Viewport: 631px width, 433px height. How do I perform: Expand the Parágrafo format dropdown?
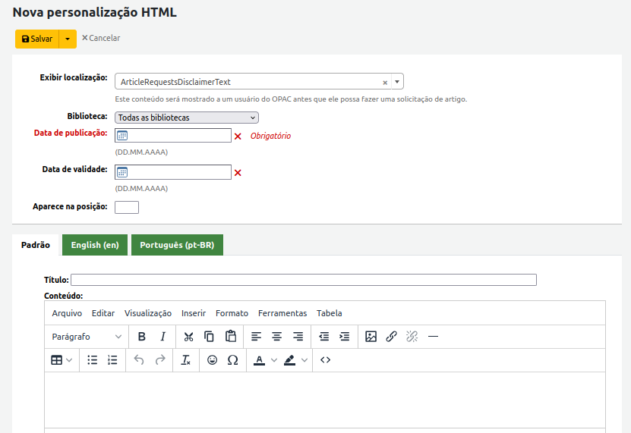(x=87, y=337)
